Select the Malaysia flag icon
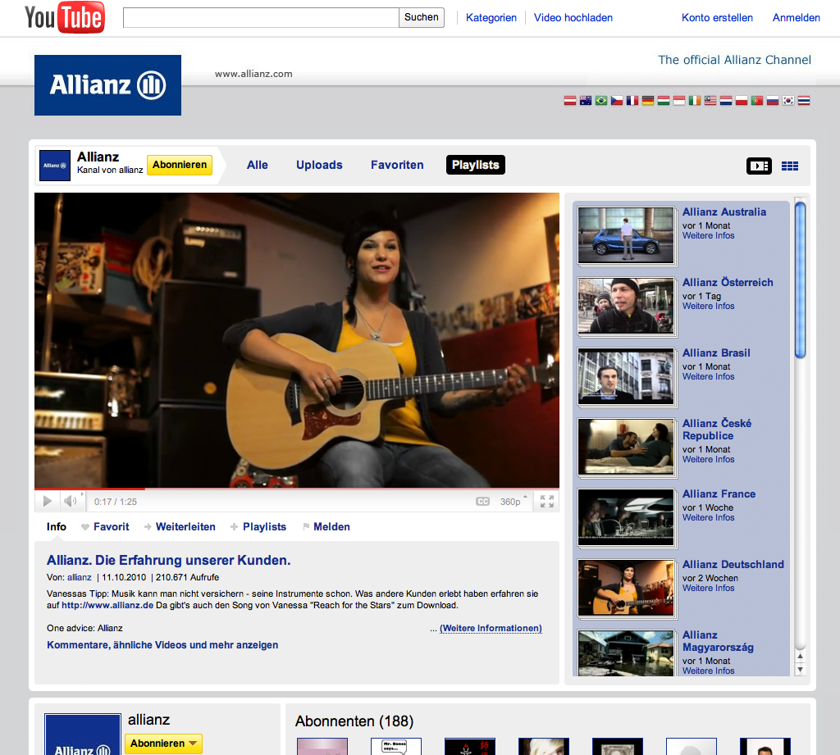840x755 pixels. pos(710,101)
